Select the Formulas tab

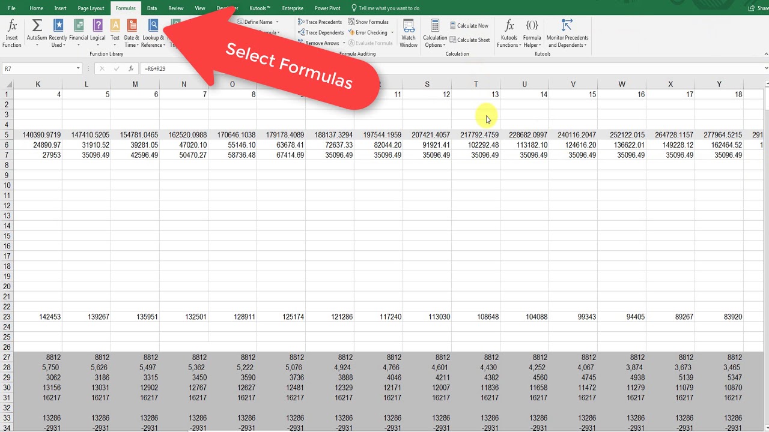(126, 8)
